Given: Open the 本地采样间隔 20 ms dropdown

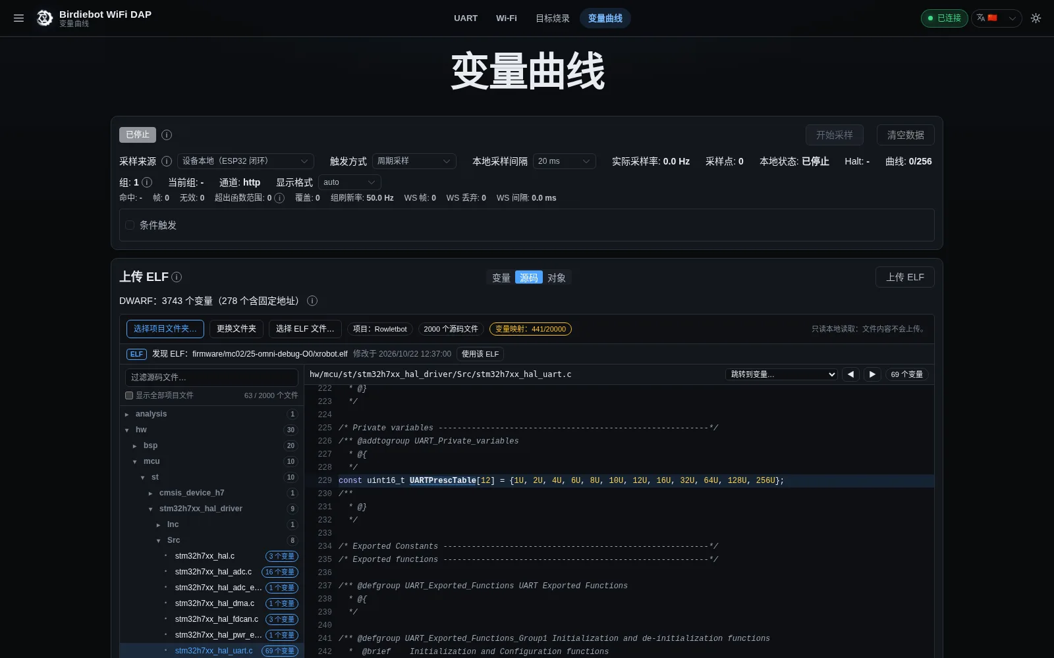Looking at the screenshot, I should pyautogui.click(x=565, y=161).
